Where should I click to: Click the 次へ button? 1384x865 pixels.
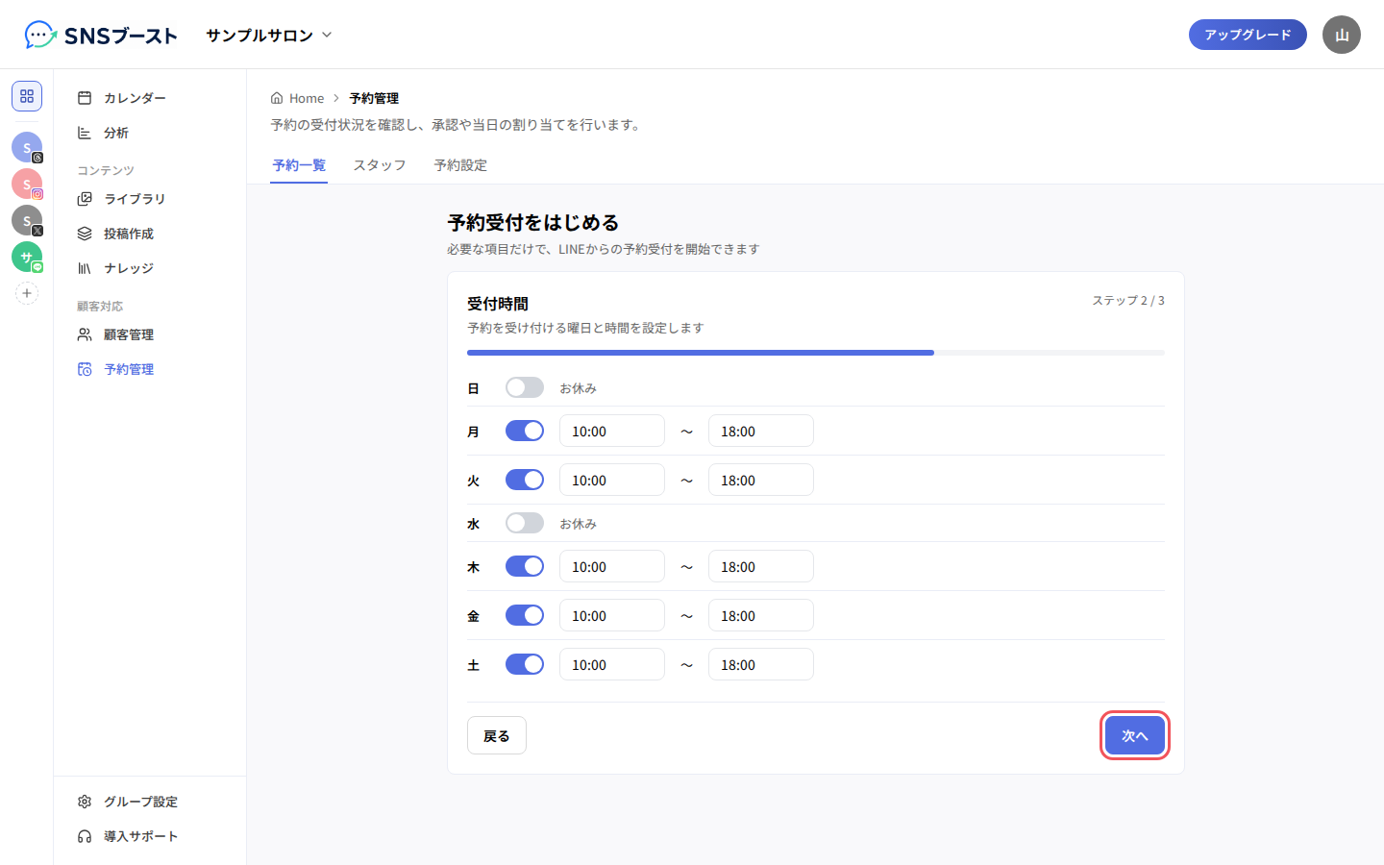[1135, 735]
